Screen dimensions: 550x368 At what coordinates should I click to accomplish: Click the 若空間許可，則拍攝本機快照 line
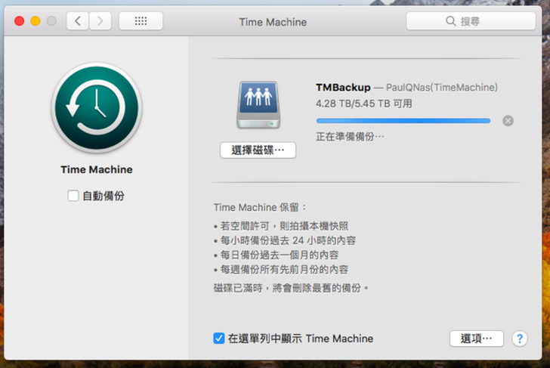(x=280, y=226)
